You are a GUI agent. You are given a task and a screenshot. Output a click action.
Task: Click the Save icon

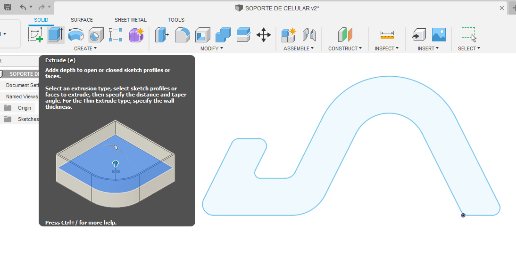(x=7, y=7)
